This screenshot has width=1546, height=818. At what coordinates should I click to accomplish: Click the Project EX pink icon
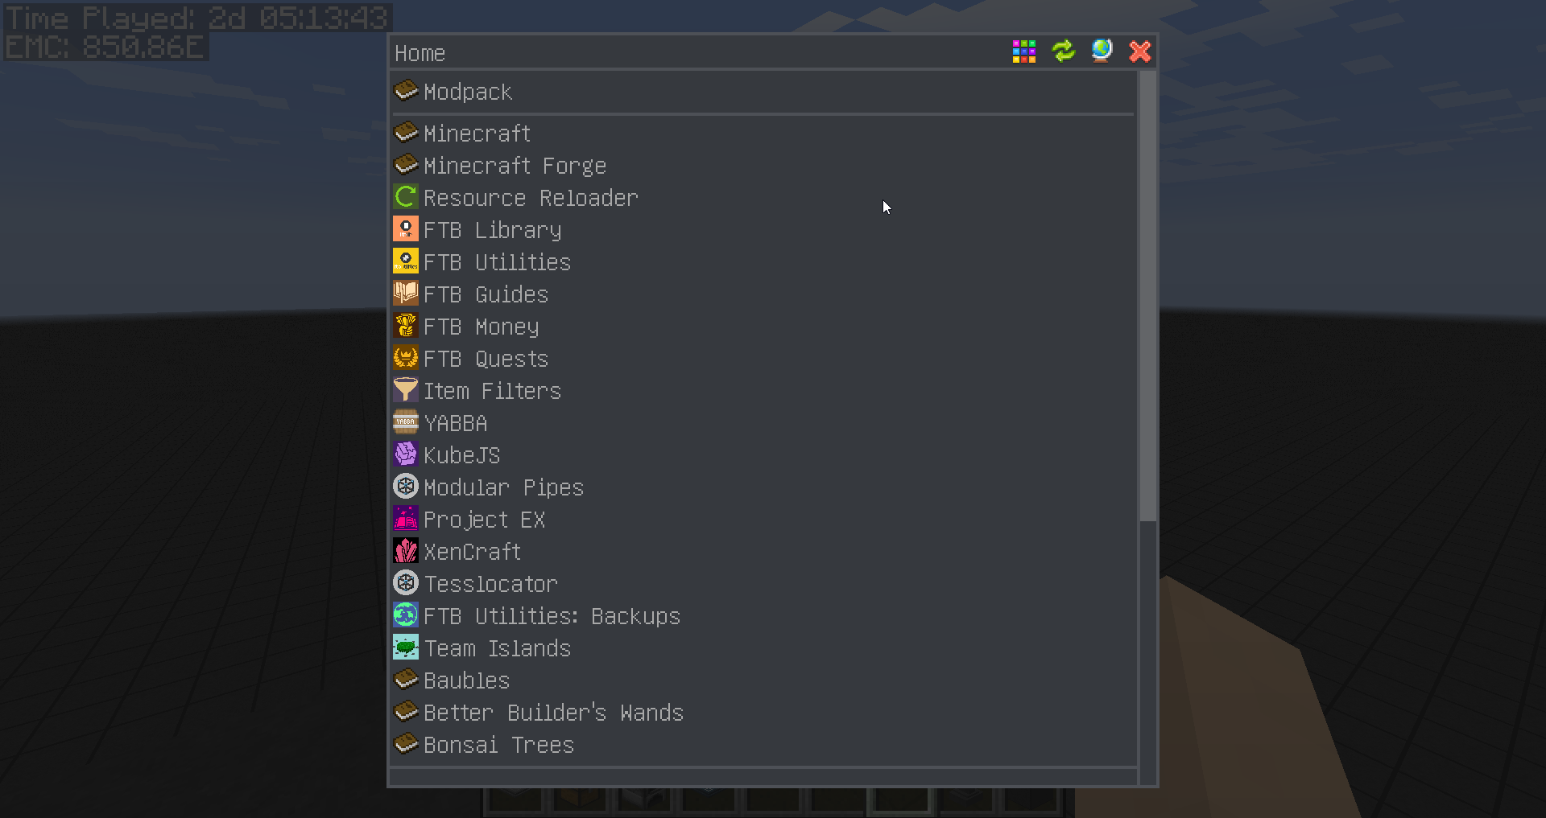pyautogui.click(x=406, y=519)
